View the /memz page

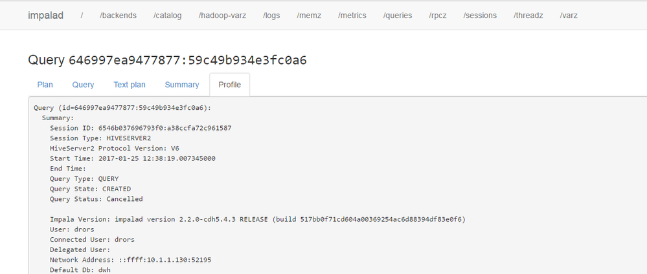(309, 16)
